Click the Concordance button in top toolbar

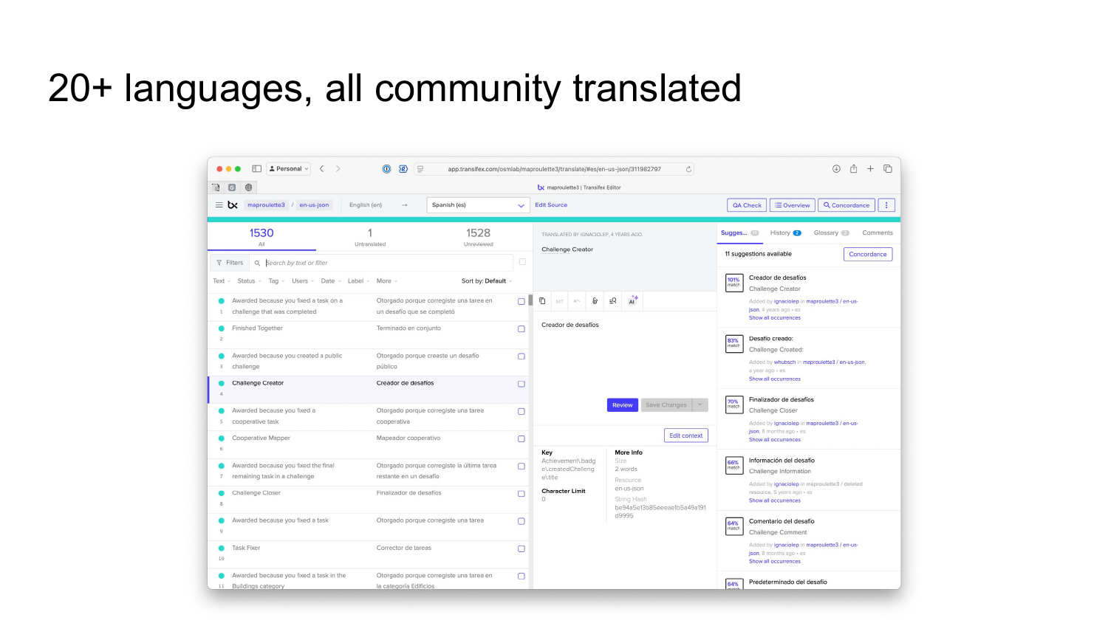tap(847, 205)
